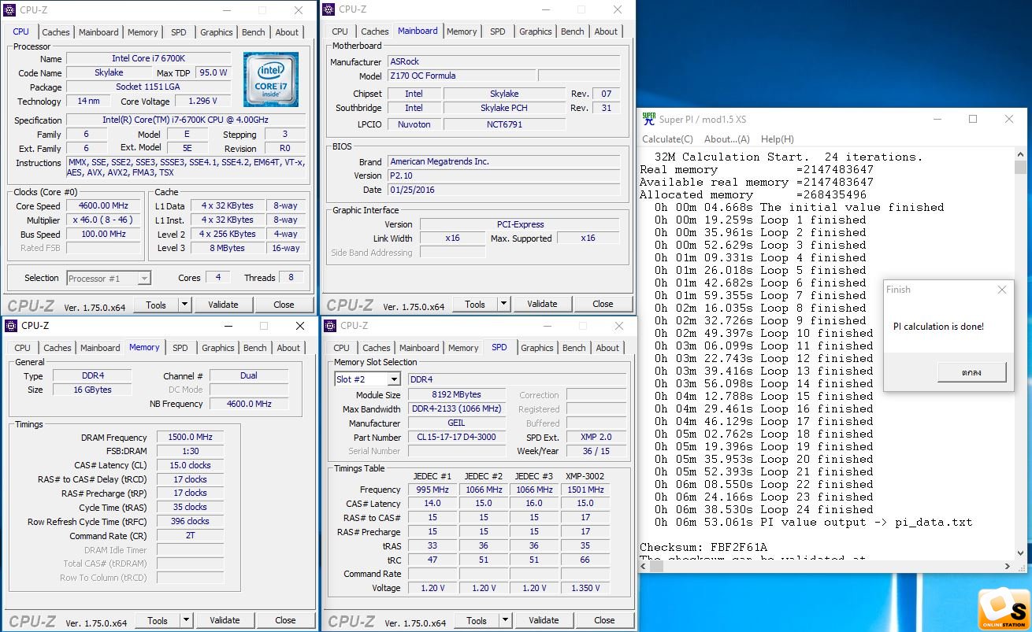Image resolution: width=1032 pixels, height=632 pixels.
Task: Click Tools button in the SPD window
Action: tap(477, 620)
